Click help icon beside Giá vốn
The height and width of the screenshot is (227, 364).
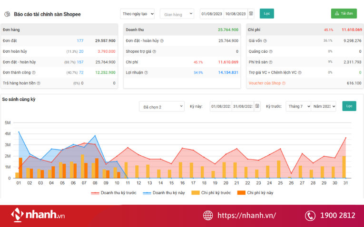(265, 41)
